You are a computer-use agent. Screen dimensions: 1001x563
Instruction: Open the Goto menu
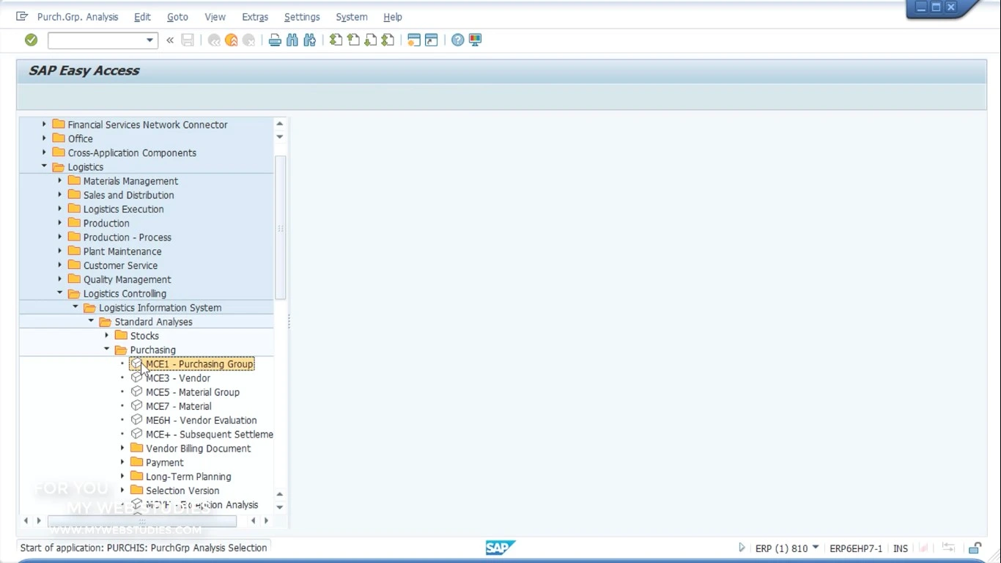pos(177,17)
